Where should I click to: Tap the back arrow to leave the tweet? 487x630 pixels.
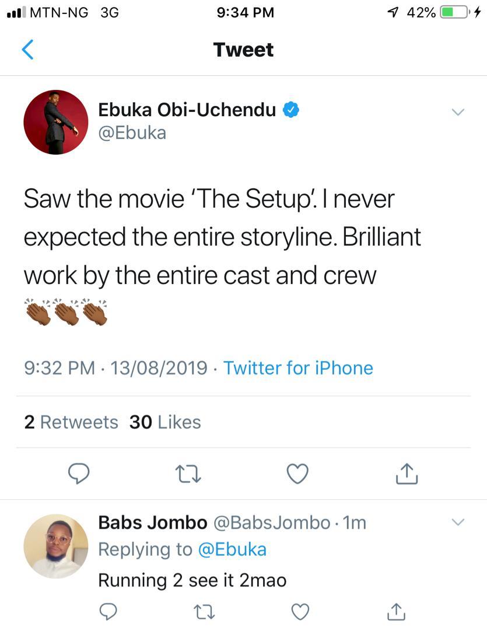point(27,50)
